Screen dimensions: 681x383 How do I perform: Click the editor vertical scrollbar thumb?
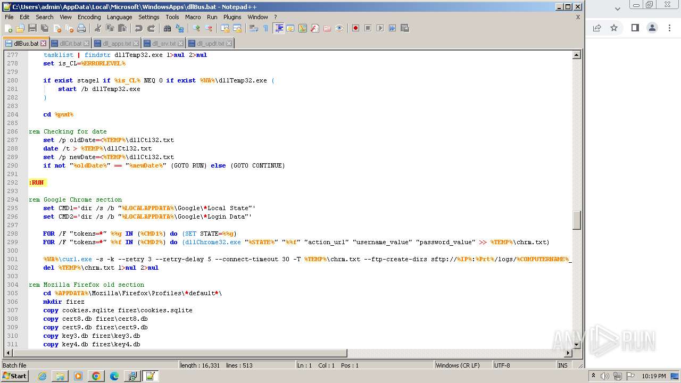coord(576,220)
